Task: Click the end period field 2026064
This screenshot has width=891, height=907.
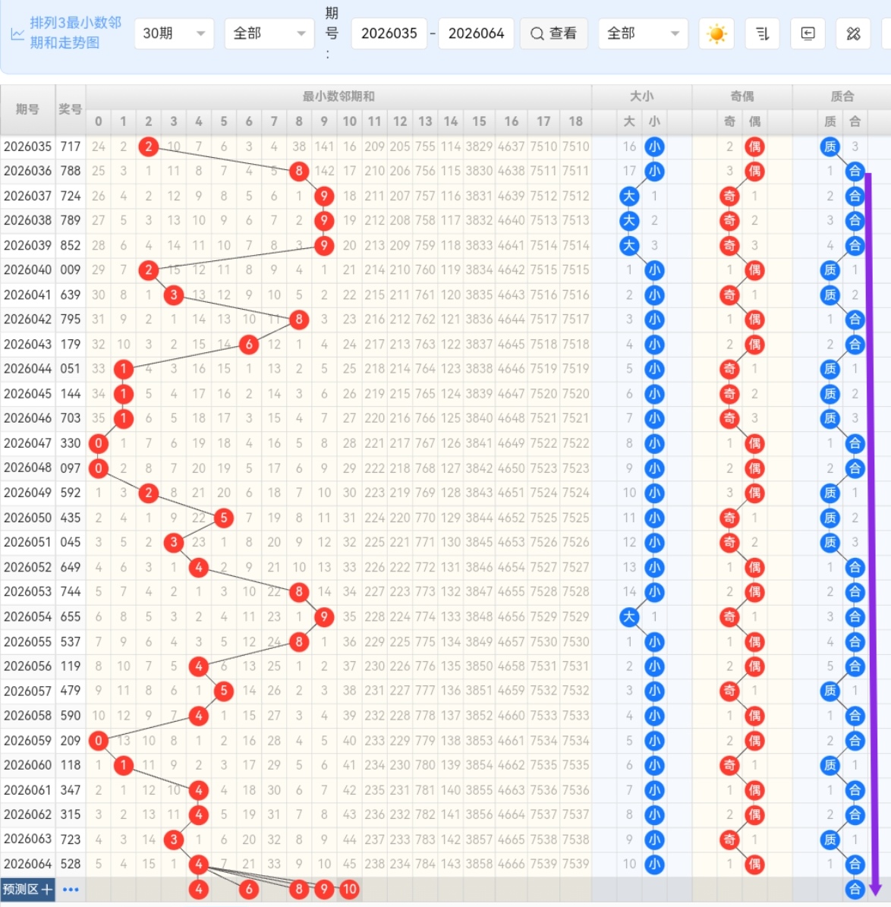Action: pos(476,34)
